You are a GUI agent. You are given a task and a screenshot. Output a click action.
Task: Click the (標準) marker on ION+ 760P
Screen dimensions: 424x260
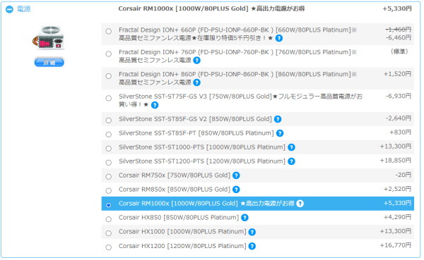coord(399,51)
